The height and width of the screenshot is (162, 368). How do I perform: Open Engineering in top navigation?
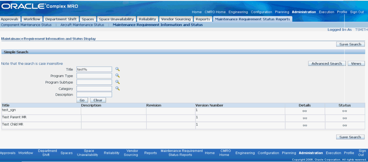238,12
